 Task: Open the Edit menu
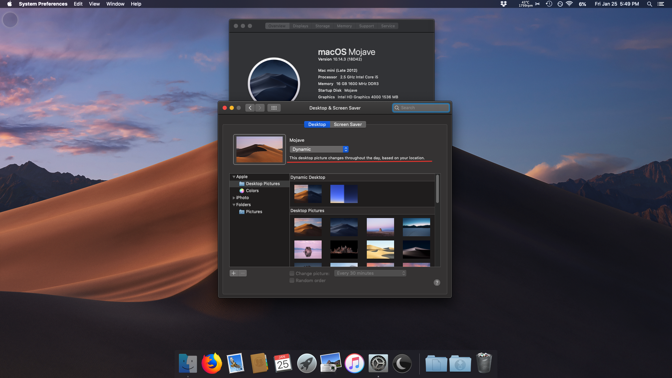78,4
